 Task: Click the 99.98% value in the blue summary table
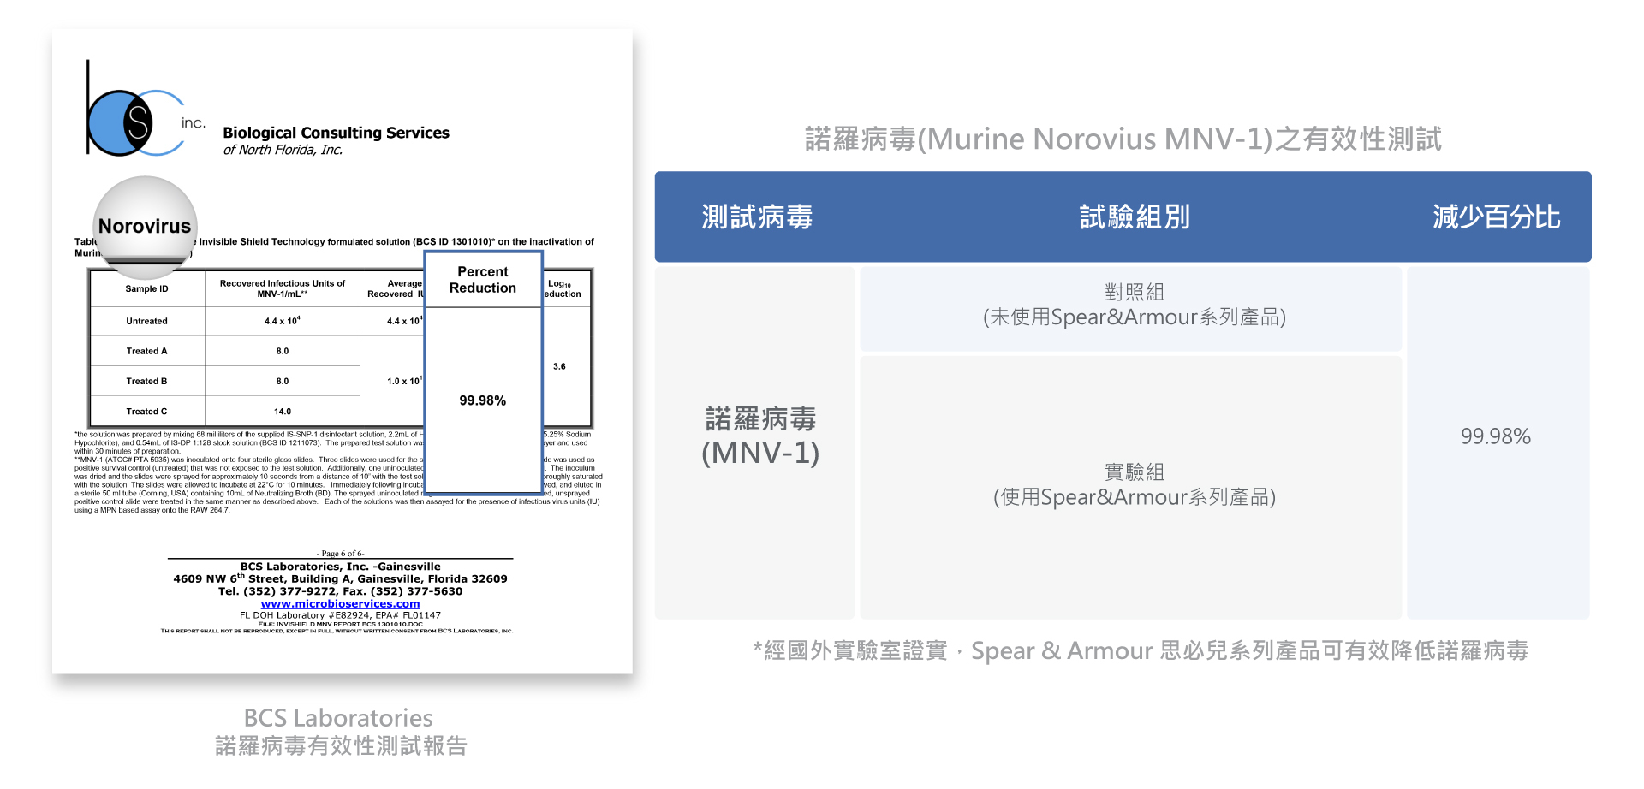tap(1496, 436)
